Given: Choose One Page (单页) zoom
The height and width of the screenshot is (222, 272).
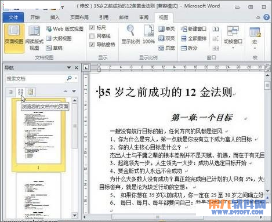Looking at the screenshot, I should pos(166,29).
